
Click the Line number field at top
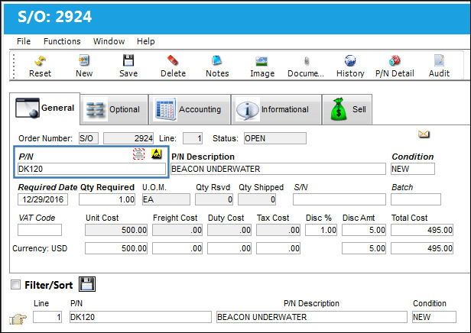pyautogui.click(x=193, y=138)
